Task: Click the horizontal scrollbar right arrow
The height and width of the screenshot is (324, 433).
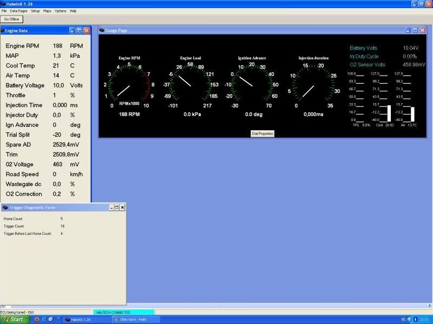Action: click(430, 306)
